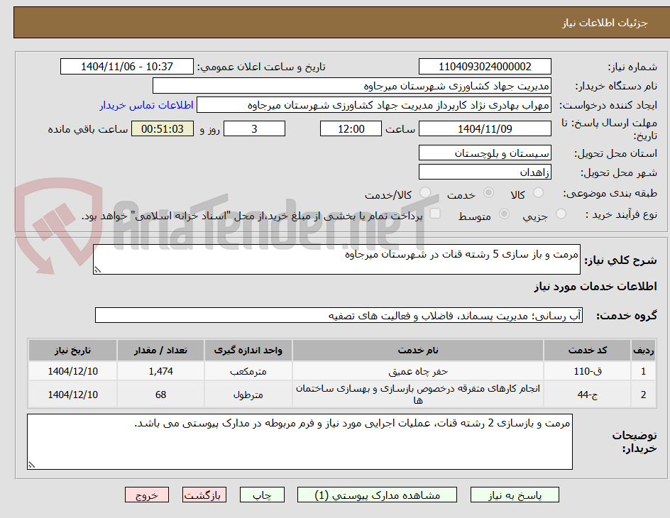Click the شرح کلی نیاز text area
The image size is (670, 518).
click(x=336, y=259)
